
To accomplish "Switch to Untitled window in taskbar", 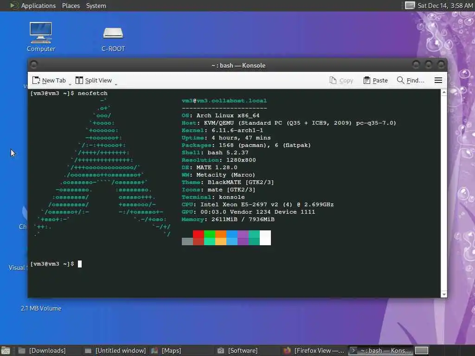I will tap(116, 350).
